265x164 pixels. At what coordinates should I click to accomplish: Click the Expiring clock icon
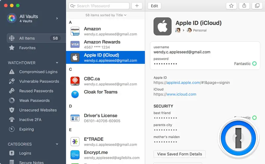pyautogui.click(x=12, y=129)
